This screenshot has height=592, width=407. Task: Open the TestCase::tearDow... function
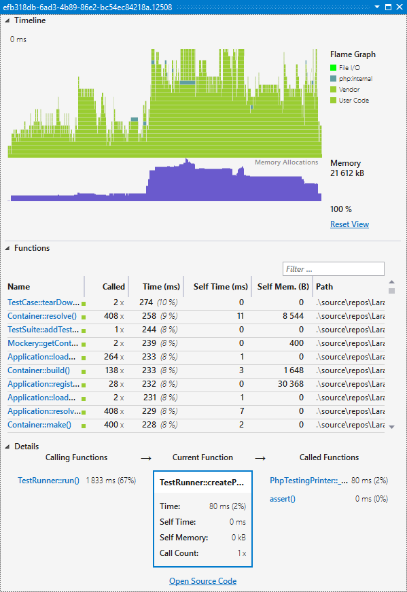click(43, 302)
